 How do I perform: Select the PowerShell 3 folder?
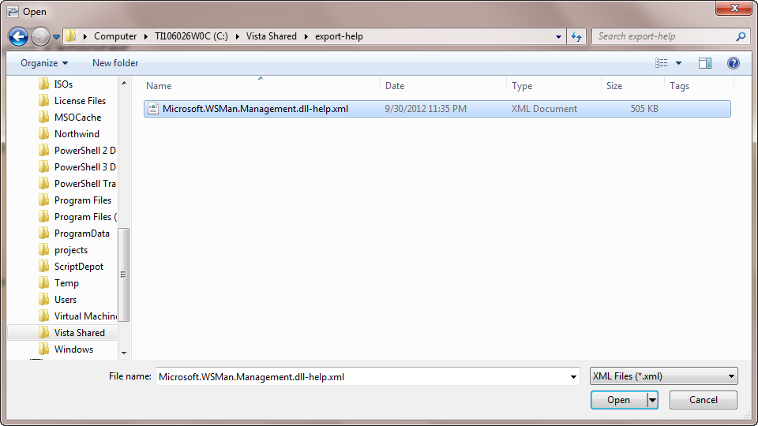[77, 166]
